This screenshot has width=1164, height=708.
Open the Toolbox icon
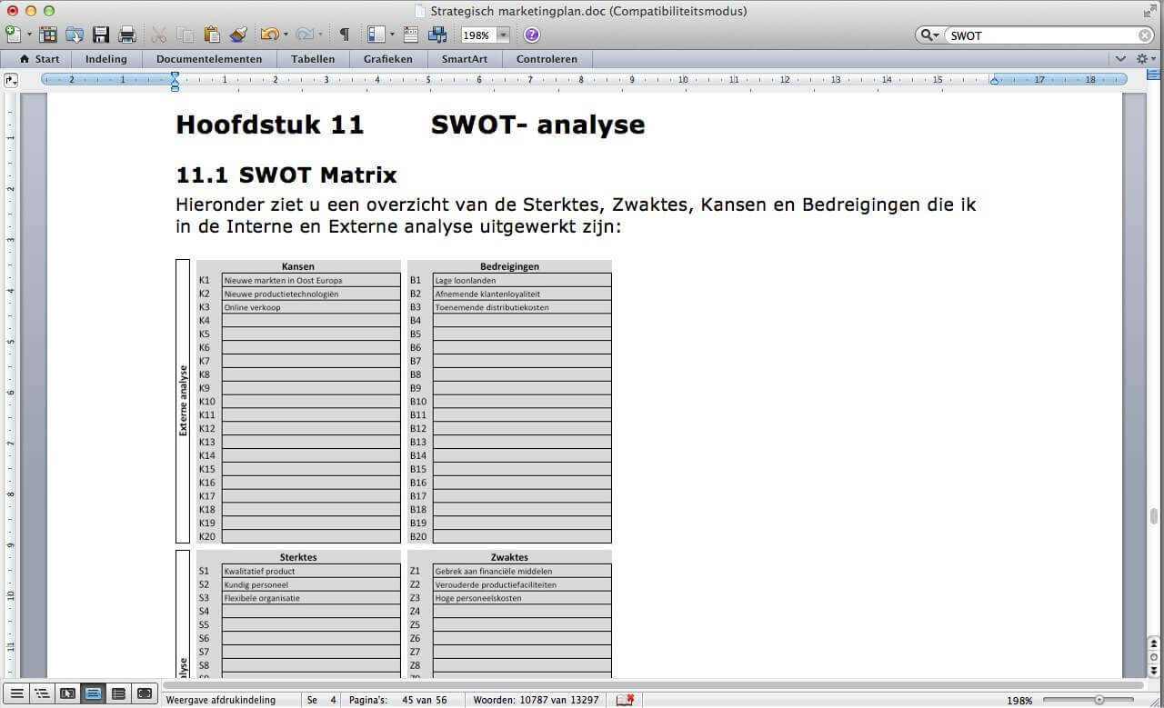(411, 35)
